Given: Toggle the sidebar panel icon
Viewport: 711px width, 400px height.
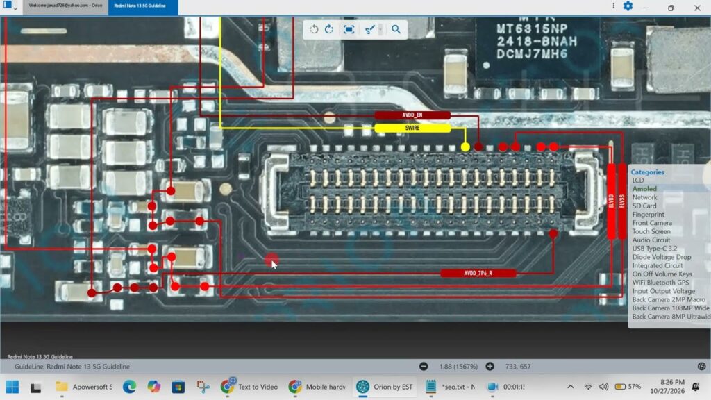Looking at the screenshot, I should coord(7,5).
